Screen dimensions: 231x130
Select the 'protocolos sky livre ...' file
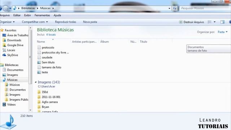(55, 52)
